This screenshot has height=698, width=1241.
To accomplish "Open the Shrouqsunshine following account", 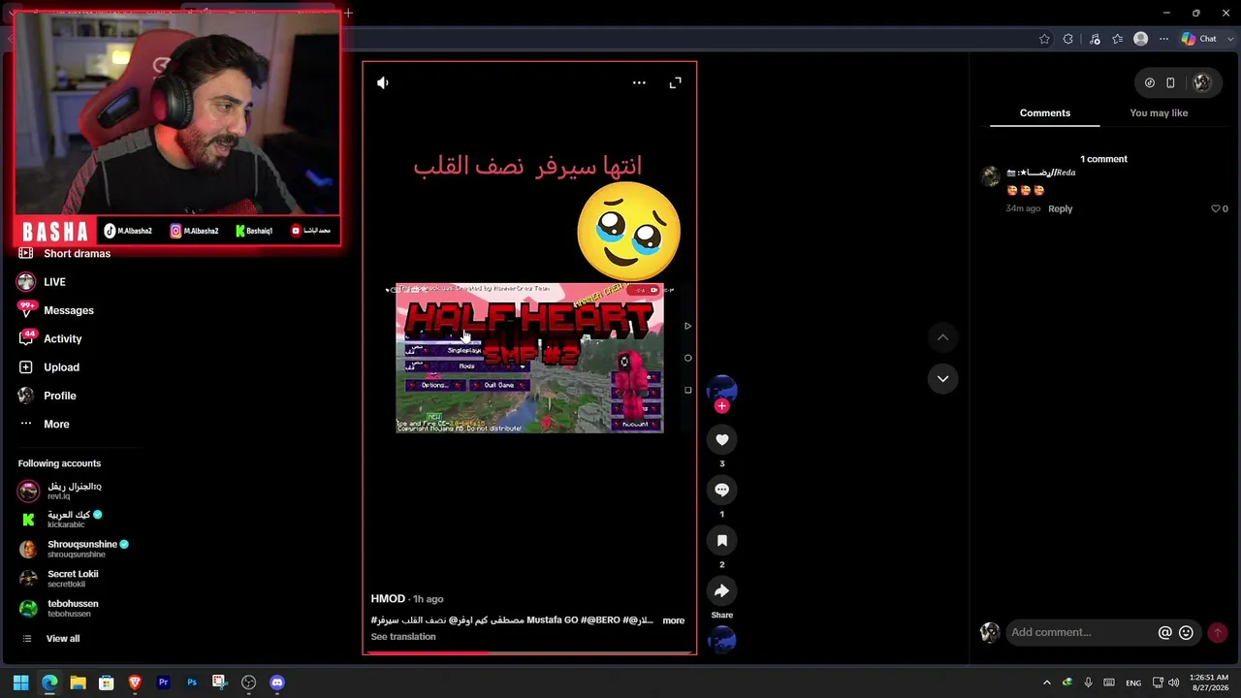I will coord(74,549).
